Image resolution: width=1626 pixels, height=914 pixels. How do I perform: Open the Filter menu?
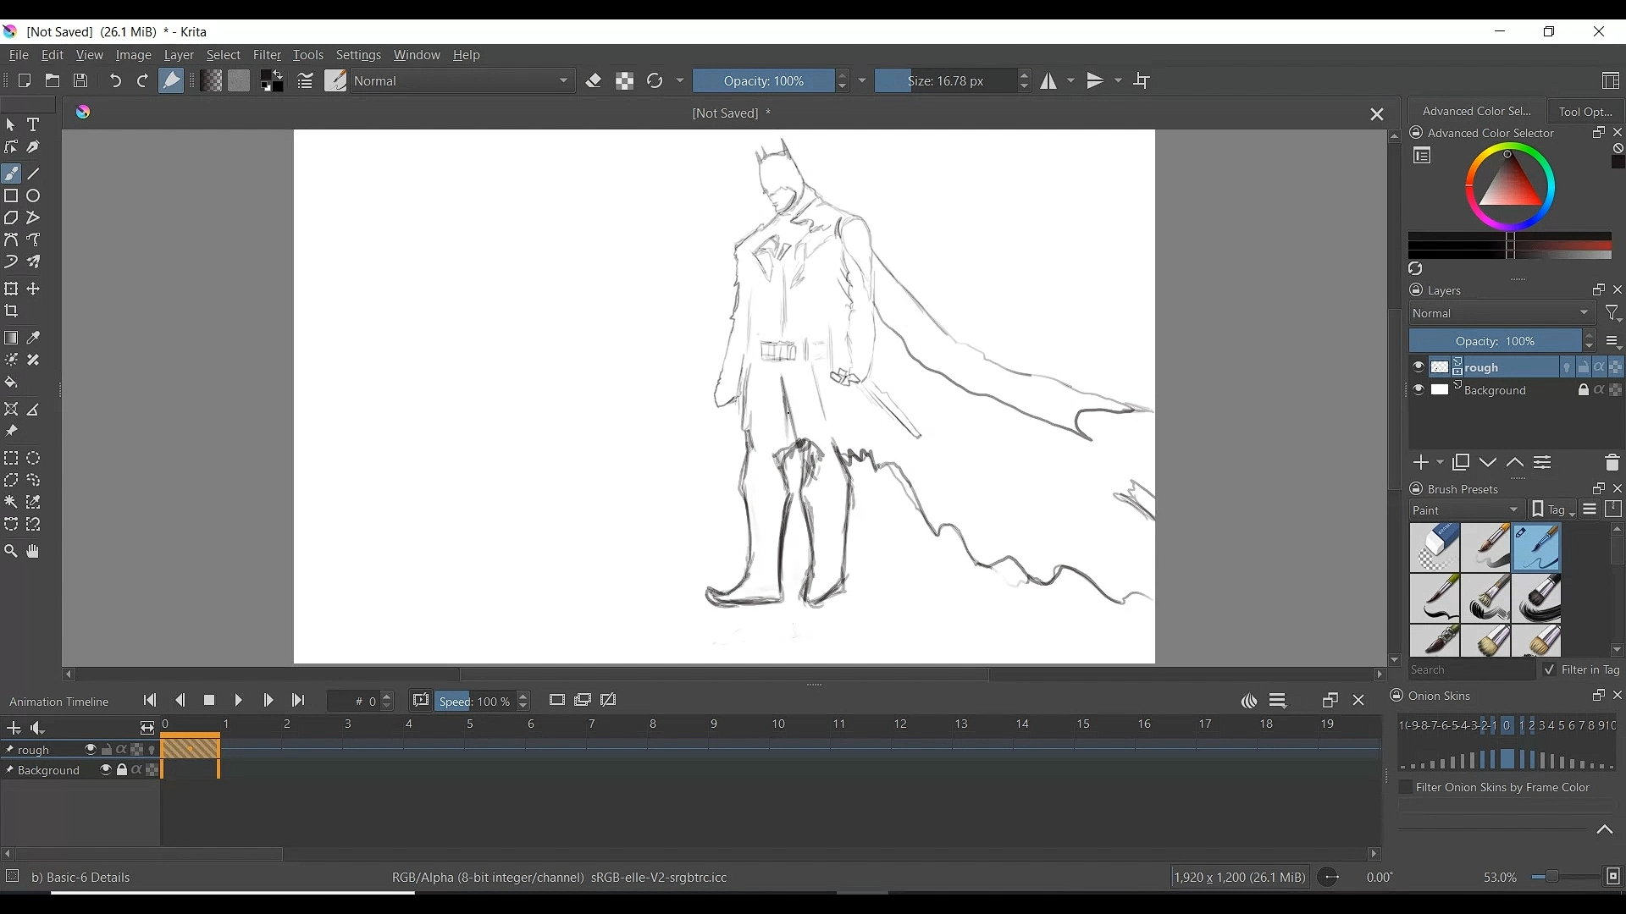(268, 56)
